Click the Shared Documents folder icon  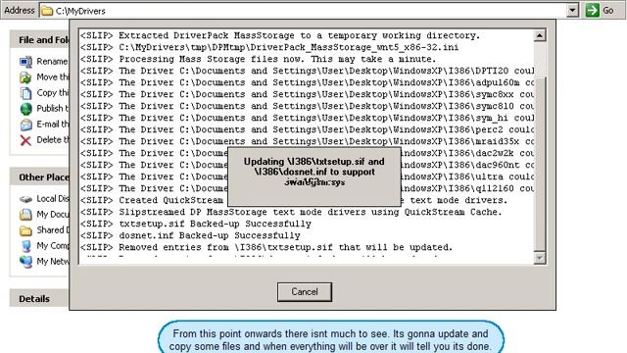pos(25,230)
